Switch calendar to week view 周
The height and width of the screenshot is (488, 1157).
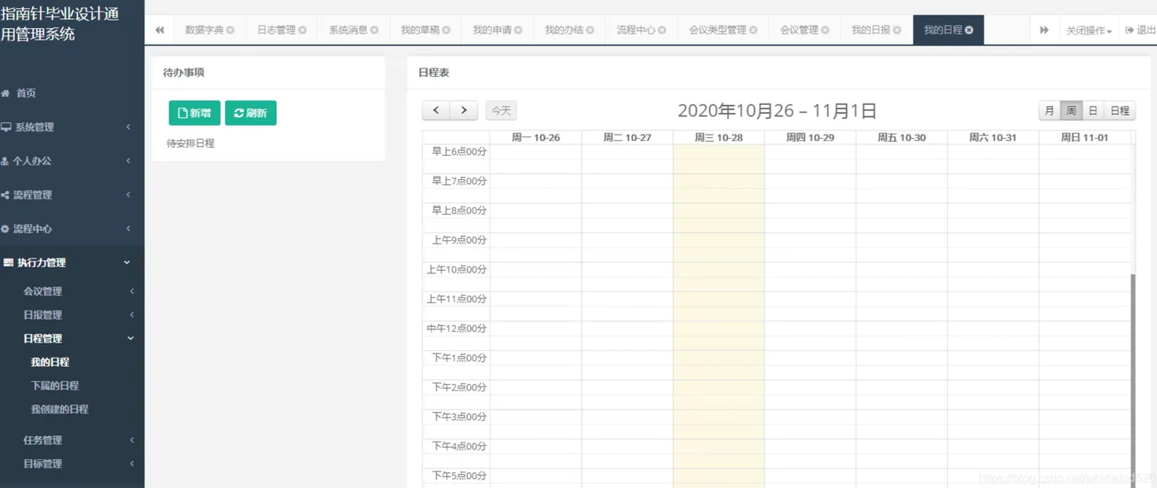coord(1071,111)
